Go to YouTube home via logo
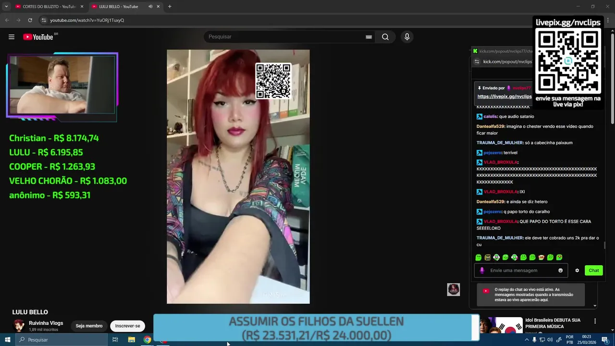This screenshot has width=615, height=346. pos(38,37)
